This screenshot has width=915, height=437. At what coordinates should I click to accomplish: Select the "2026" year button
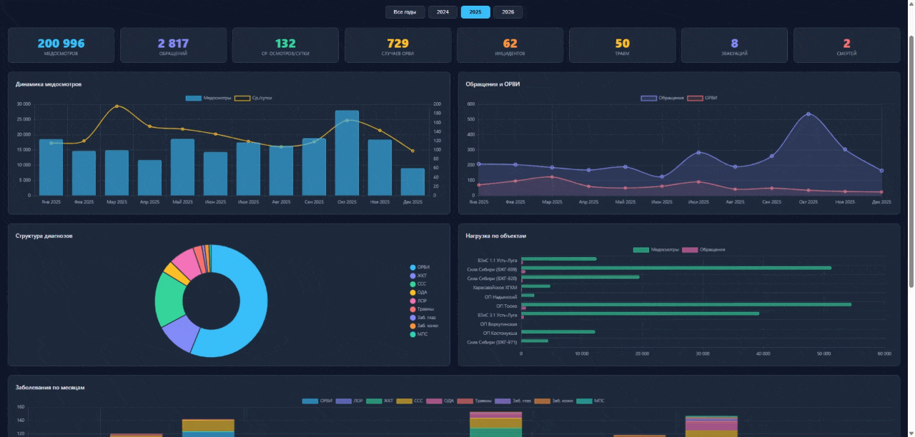pos(508,11)
